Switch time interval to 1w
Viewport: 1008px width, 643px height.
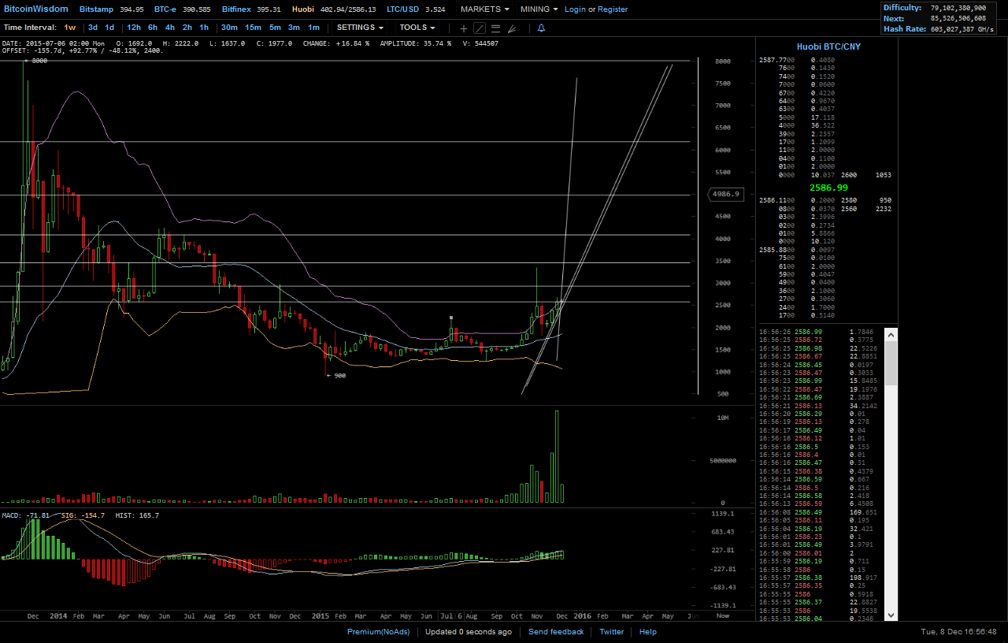(70, 28)
